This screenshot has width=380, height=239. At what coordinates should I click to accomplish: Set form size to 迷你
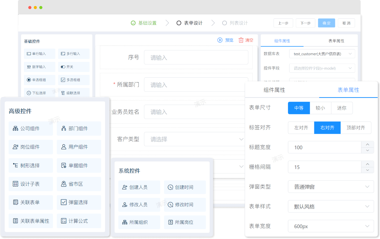pos(342,108)
